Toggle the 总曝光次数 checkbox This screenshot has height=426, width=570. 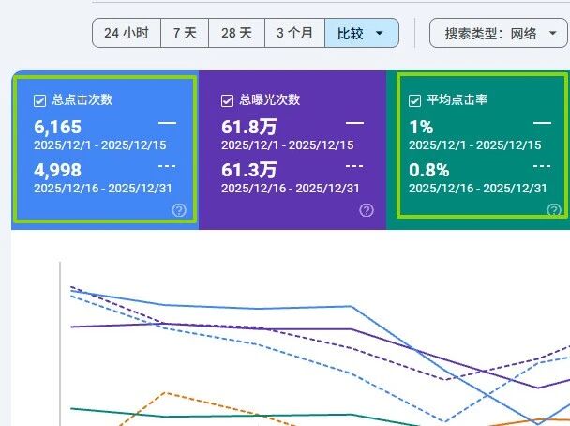point(227,100)
